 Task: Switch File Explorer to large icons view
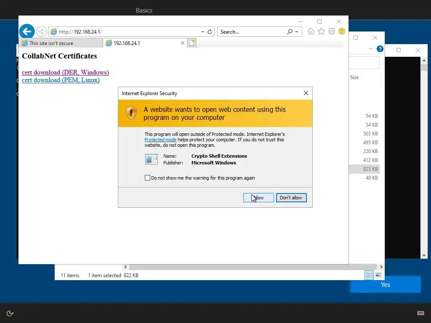pos(378,275)
